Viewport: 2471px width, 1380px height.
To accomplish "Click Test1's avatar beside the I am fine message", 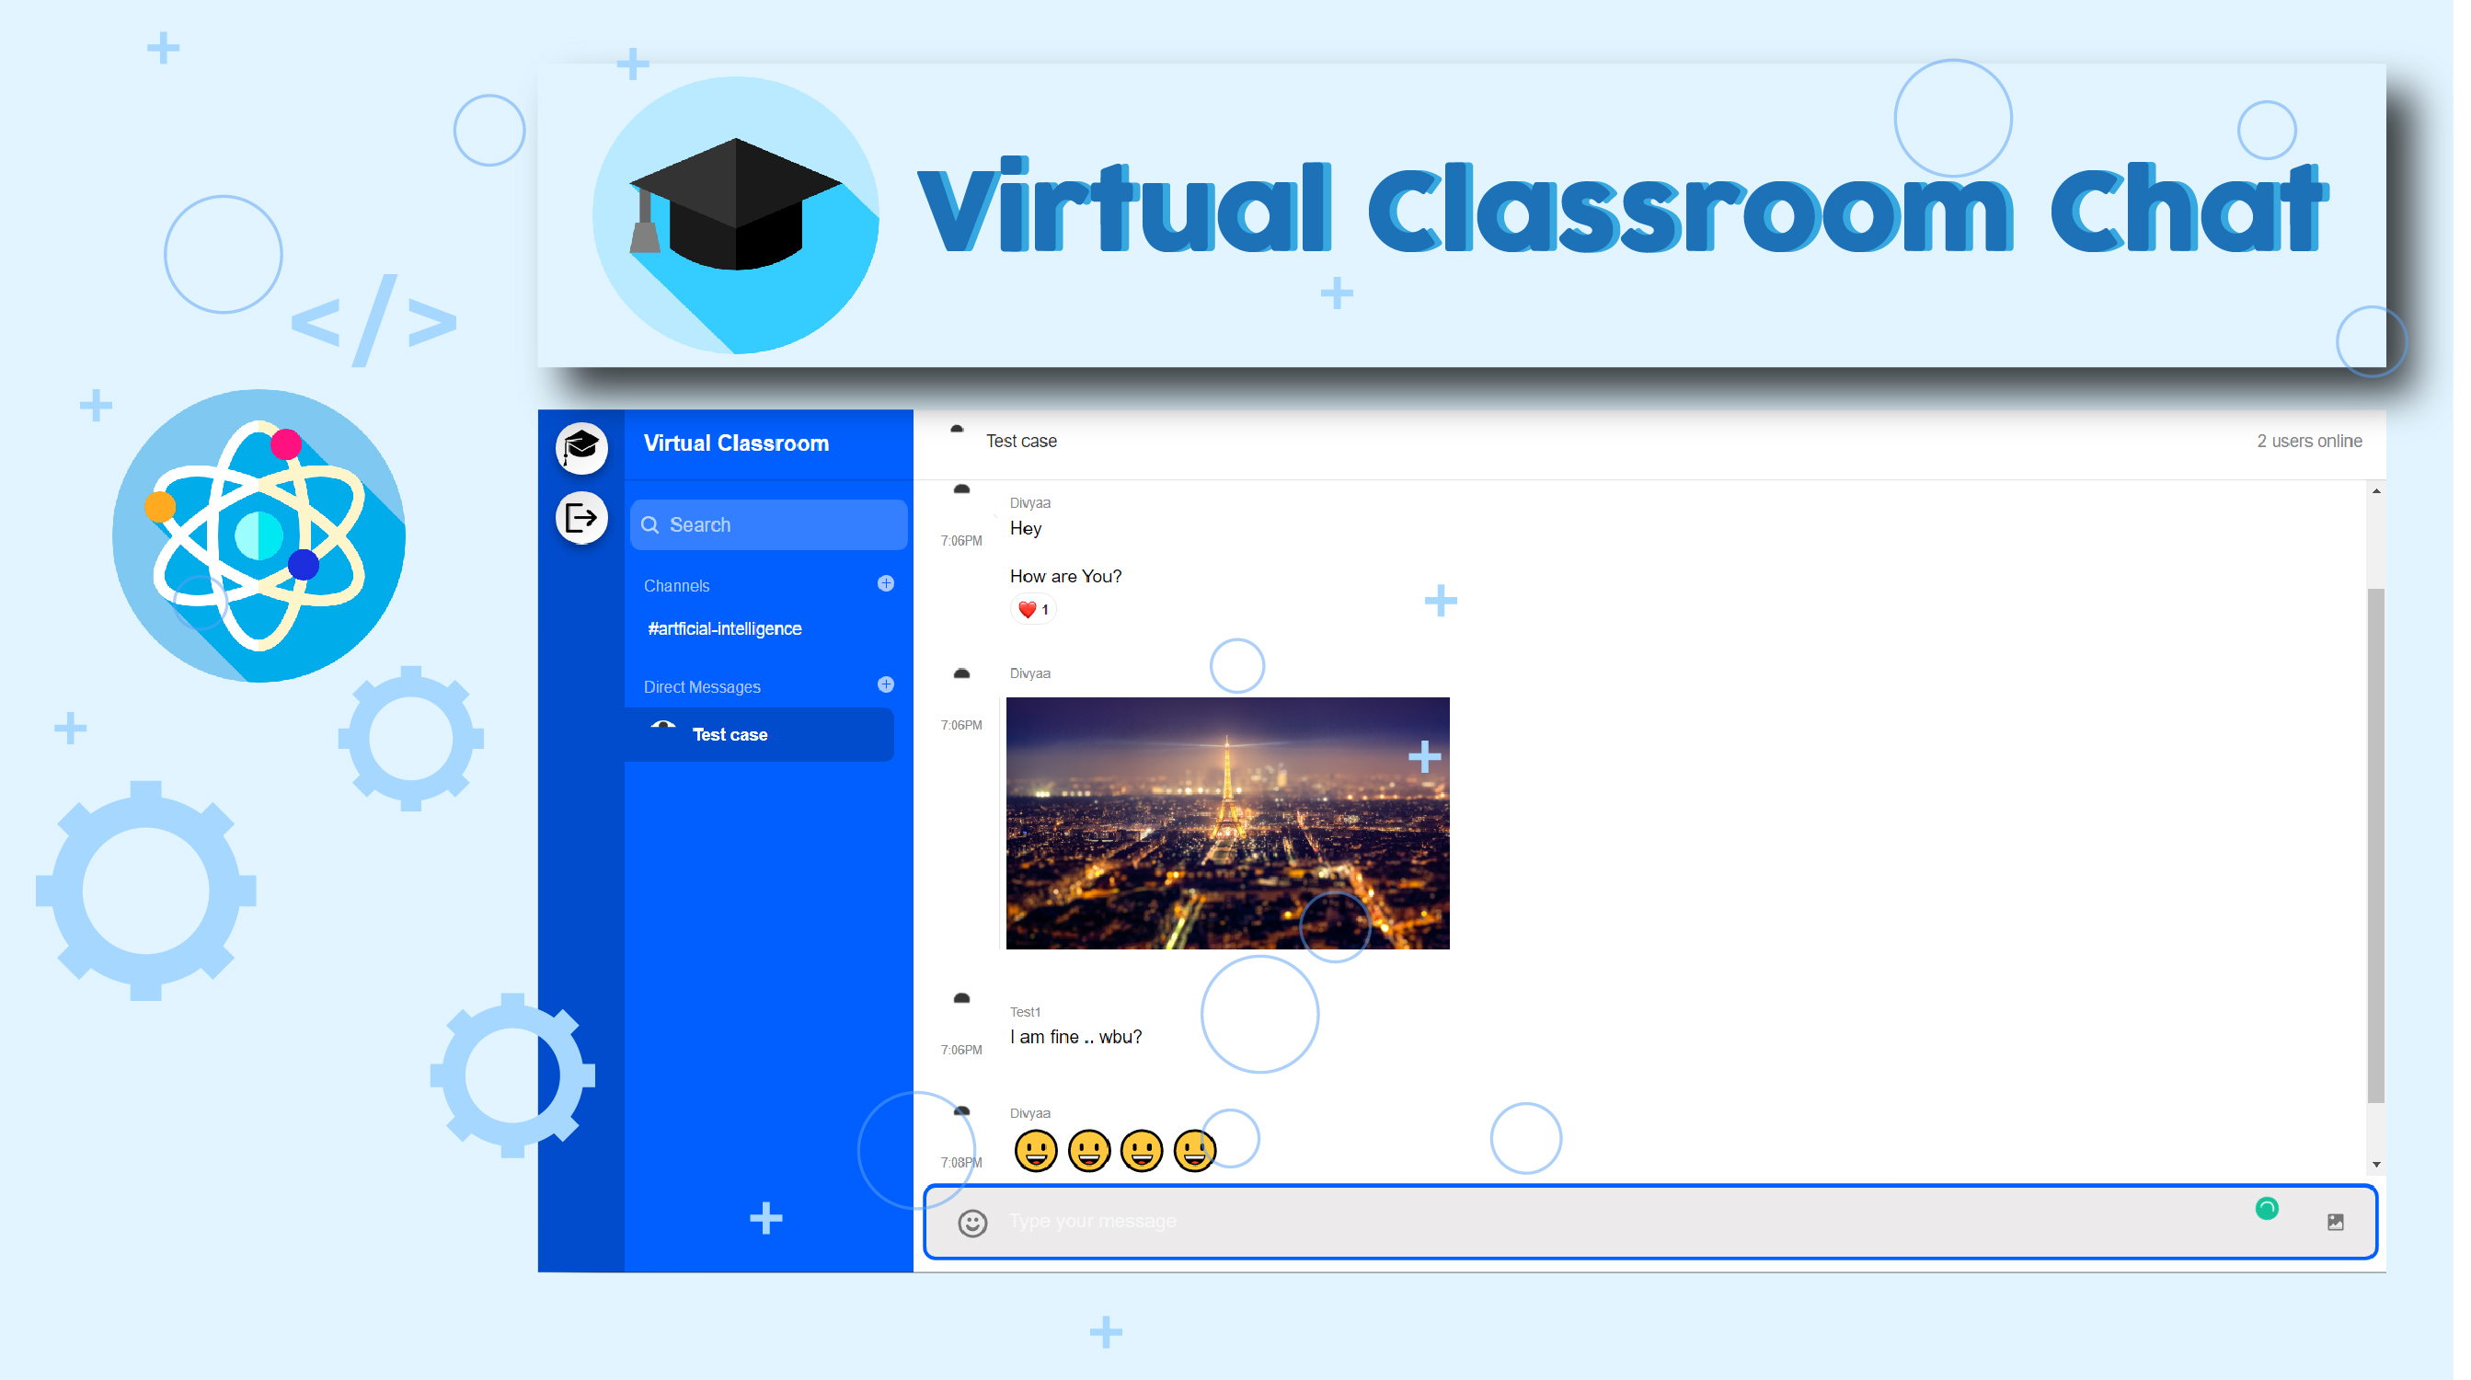I will click(x=961, y=997).
